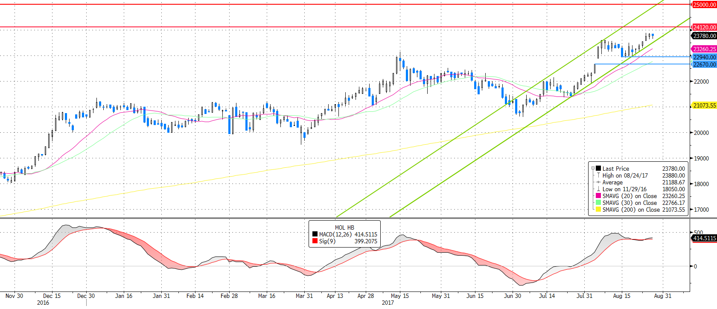Select 'Low on 11/29/16' legend entry
Screen dimensions: 717x309
click(x=624, y=189)
